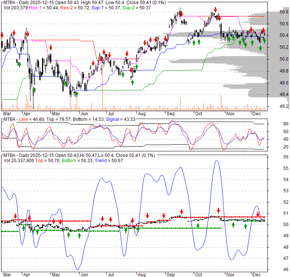This screenshot has height=277, width=290.
Task: Click 'May' on the top price chart axis
Action: pos(56,114)
